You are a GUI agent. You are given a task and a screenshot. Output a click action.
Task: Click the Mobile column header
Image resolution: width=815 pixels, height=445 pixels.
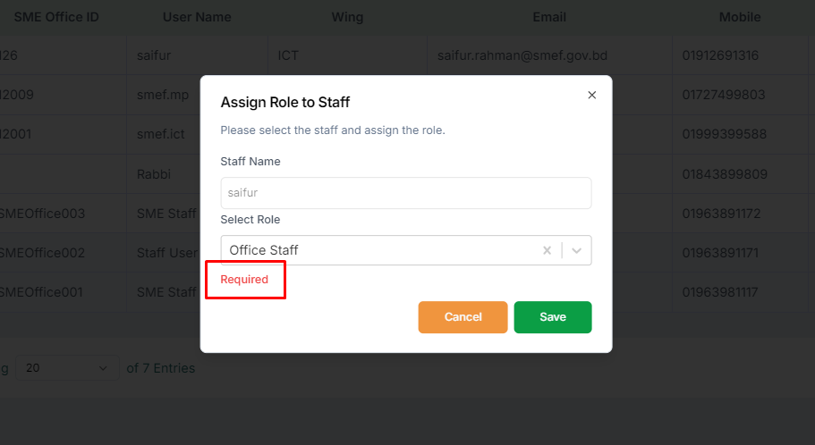point(740,17)
